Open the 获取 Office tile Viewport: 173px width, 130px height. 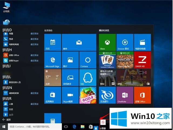143,95
